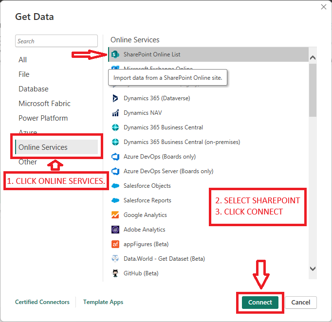The height and width of the screenshot is (322, 332).
Task: Close the Get Data dialog
Action: tap(324, 7)
